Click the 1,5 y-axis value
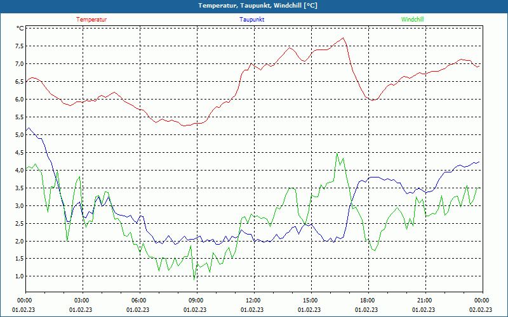This screenshot has width=508, height=317. (x=20, y=259)
